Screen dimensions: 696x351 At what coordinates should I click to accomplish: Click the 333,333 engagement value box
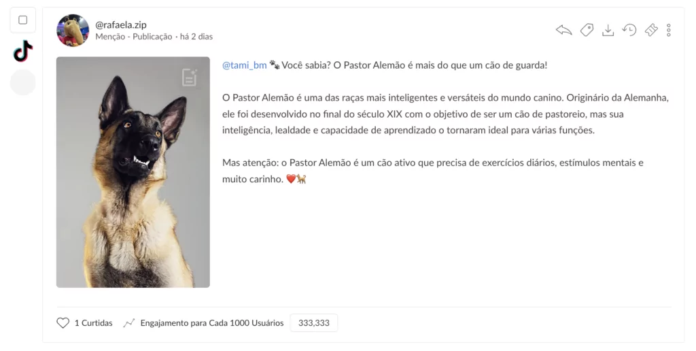pos(314,323)
